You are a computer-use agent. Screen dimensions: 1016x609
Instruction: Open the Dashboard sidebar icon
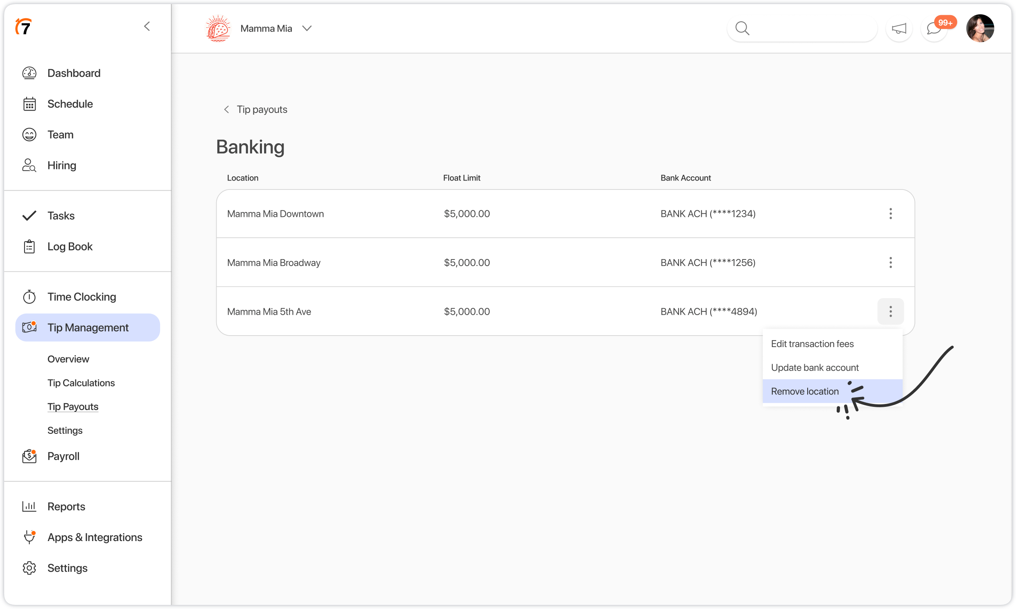click(x=29, y=73)
